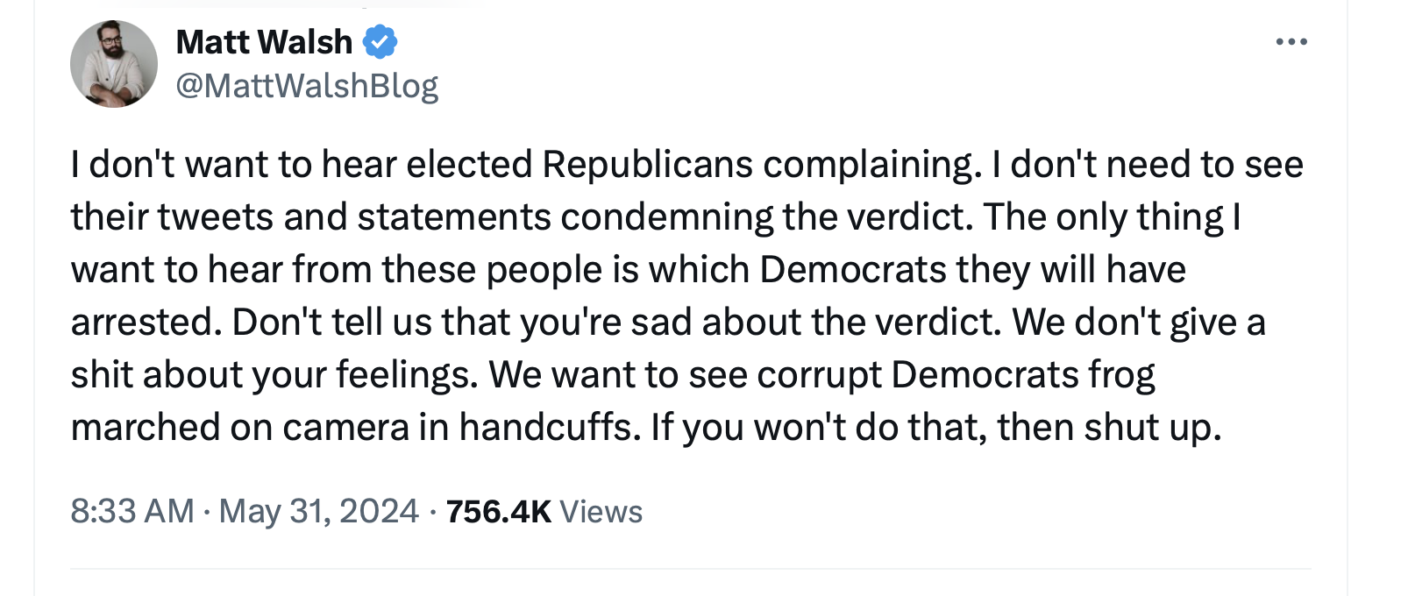Click the "Views" label
Image resolution: width=1408 pixels, height=596 pixels.
[x=601, y=511]
